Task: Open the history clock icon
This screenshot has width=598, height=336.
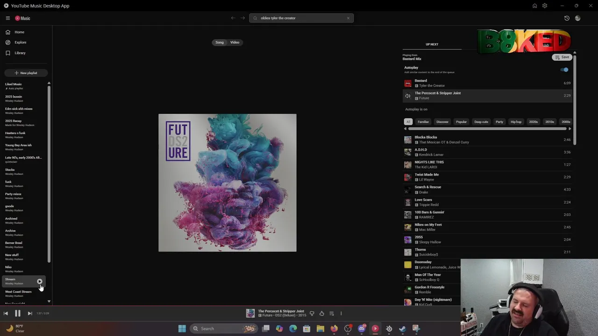Action: [x=567, y=18]
